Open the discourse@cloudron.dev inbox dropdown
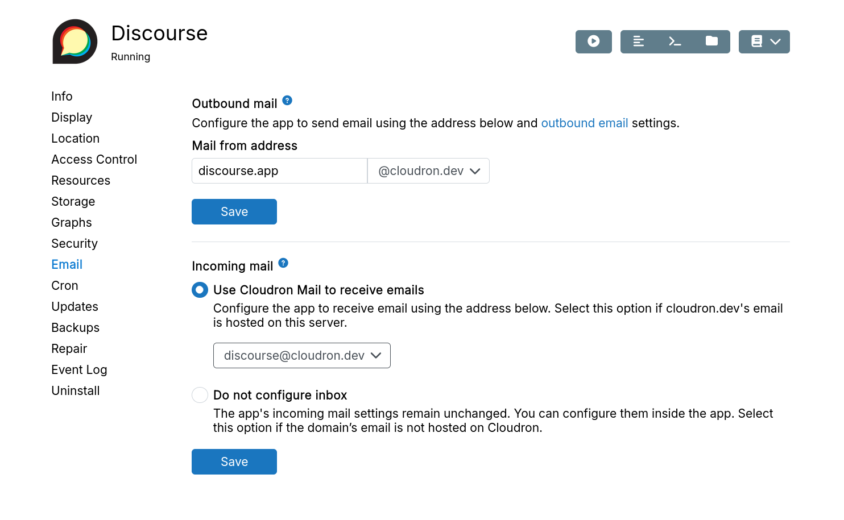The height and width of the screenshot is (520, 844). click(301, 356)
